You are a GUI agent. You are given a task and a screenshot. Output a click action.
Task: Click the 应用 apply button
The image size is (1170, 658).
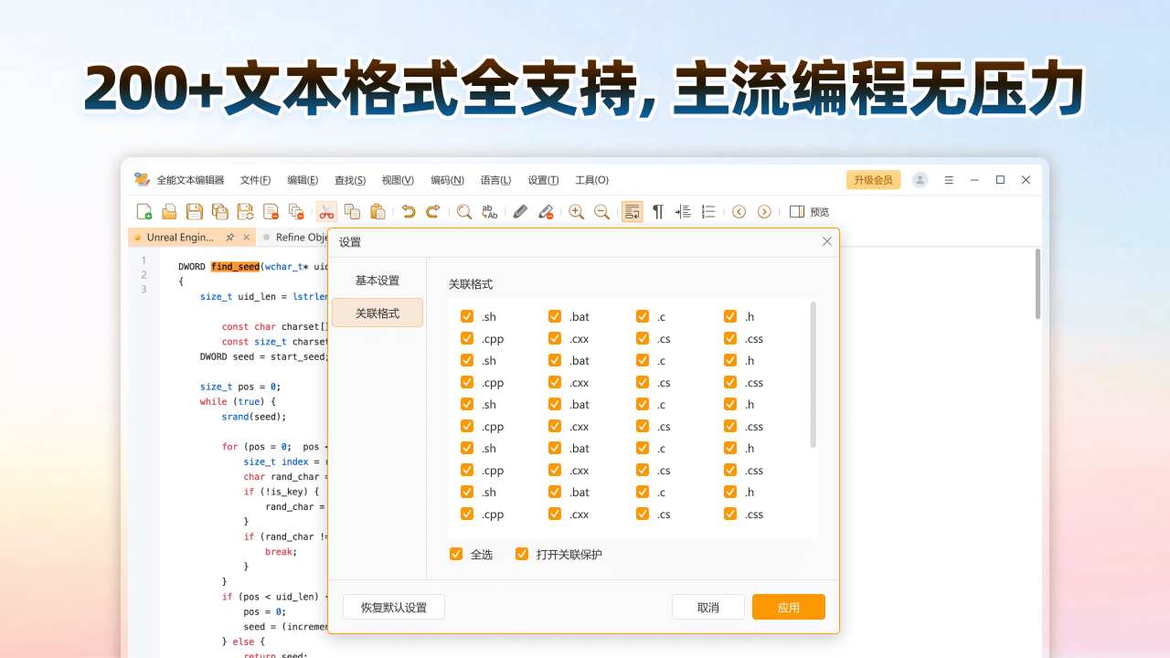click(x=788, y=606)
